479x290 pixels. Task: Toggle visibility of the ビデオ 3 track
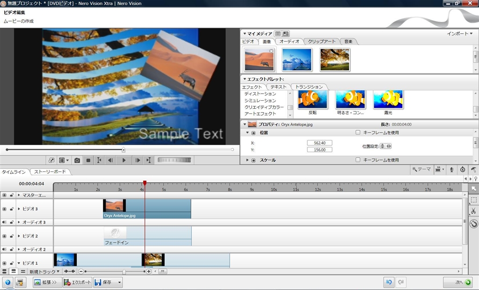coord(4,208)
